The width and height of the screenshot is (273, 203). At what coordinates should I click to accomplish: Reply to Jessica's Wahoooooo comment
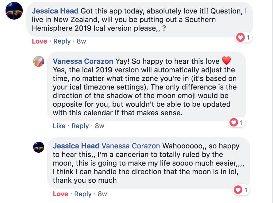(83, 194)
